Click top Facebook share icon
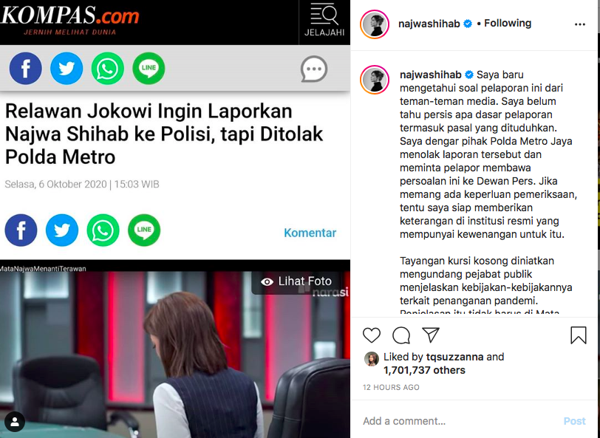The height and width of the screenshot is (438, 600). click(x=26, y=69)
